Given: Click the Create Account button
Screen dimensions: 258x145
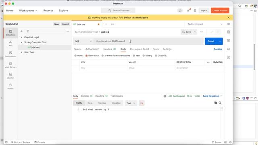Looking at the screenshot, I should click(220, 10).
